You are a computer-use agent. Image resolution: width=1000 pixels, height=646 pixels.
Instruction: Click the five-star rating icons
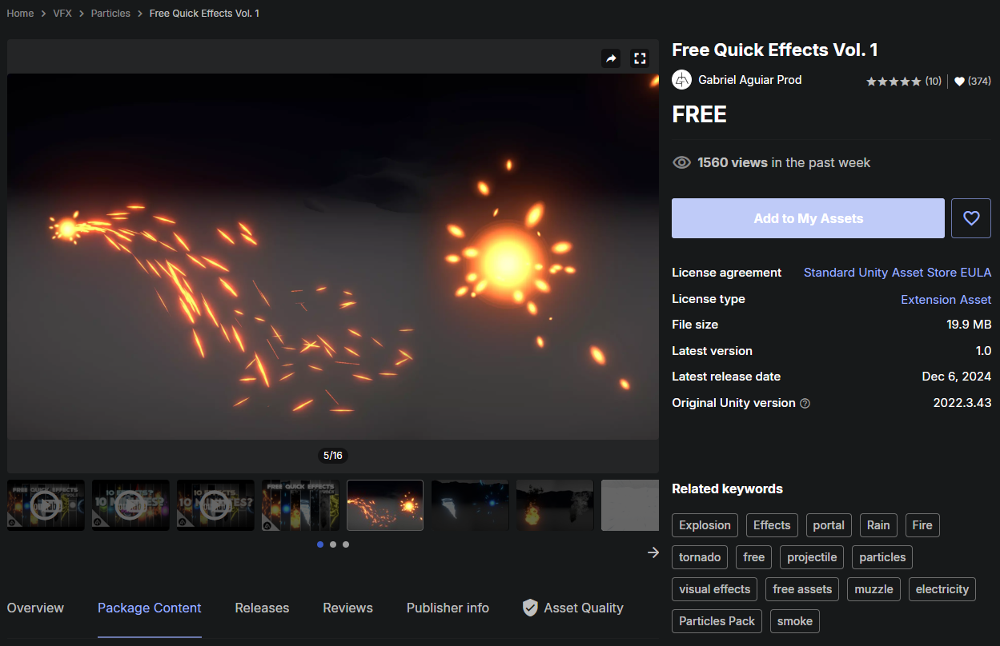click(894, 82)
